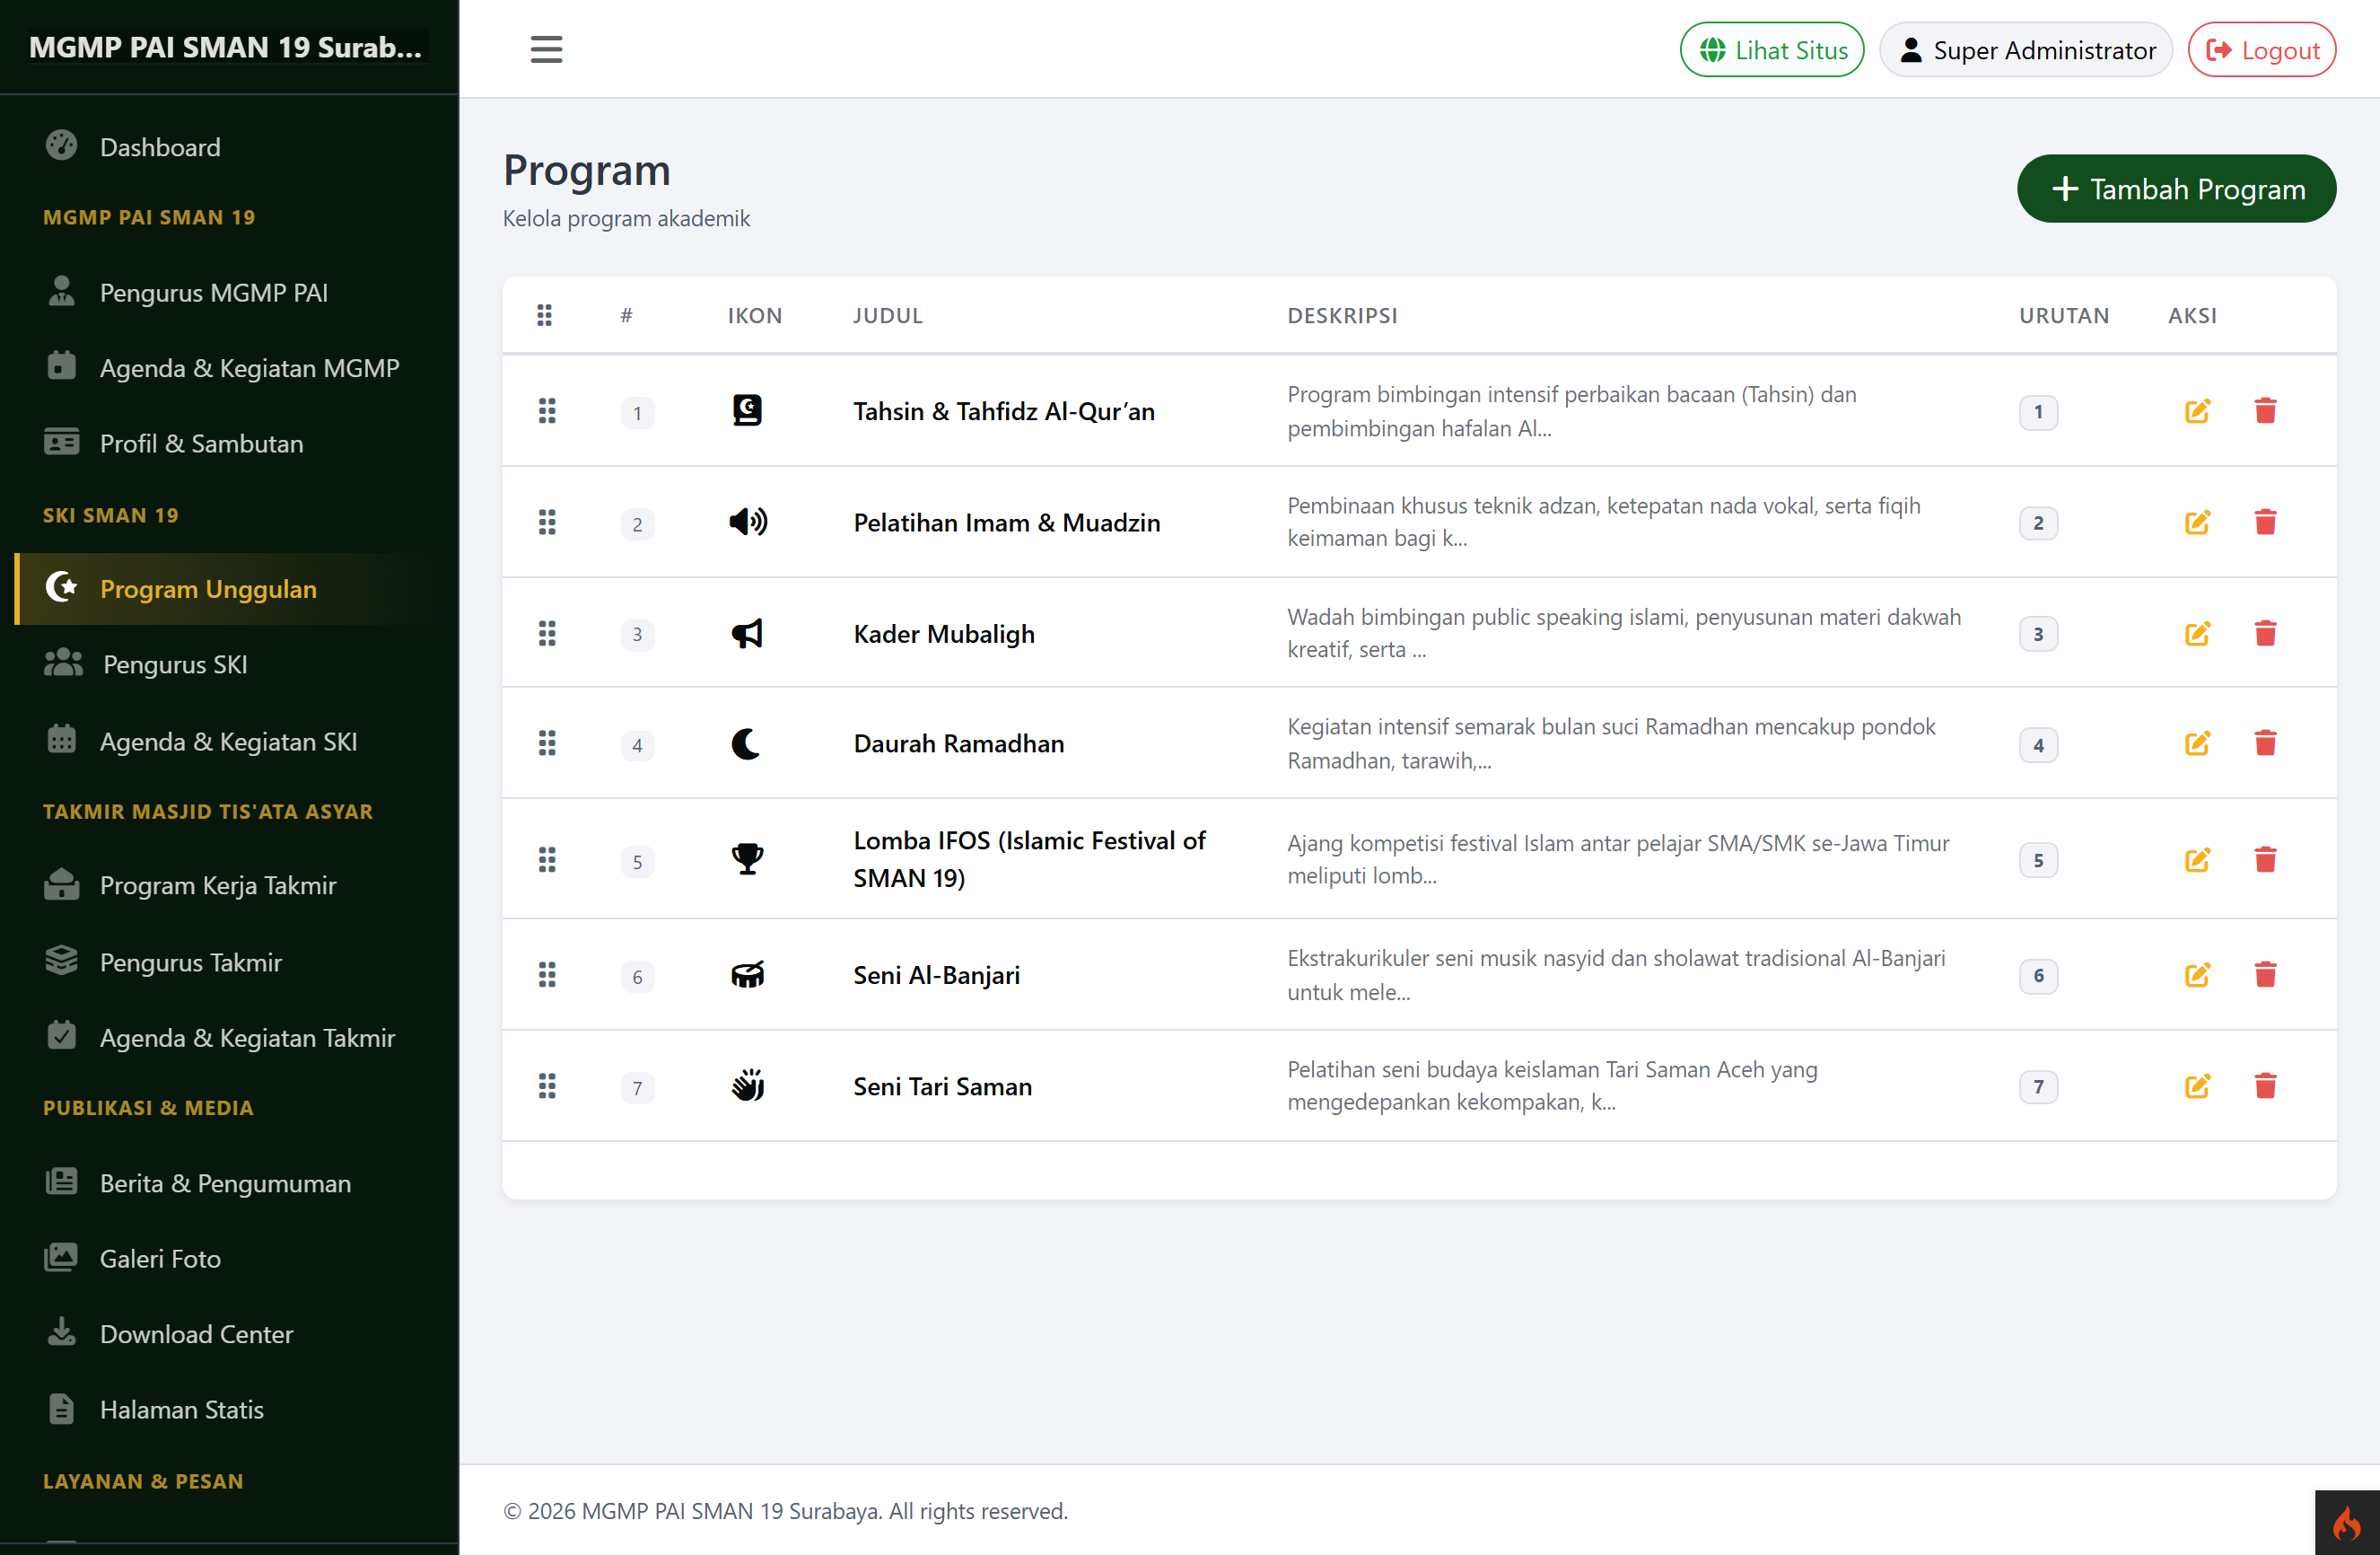This screenshot has height=1555, width=2380.
Task: Delete the Pelatihan Imam & Muadzin program
Action: pos(2265,523)
